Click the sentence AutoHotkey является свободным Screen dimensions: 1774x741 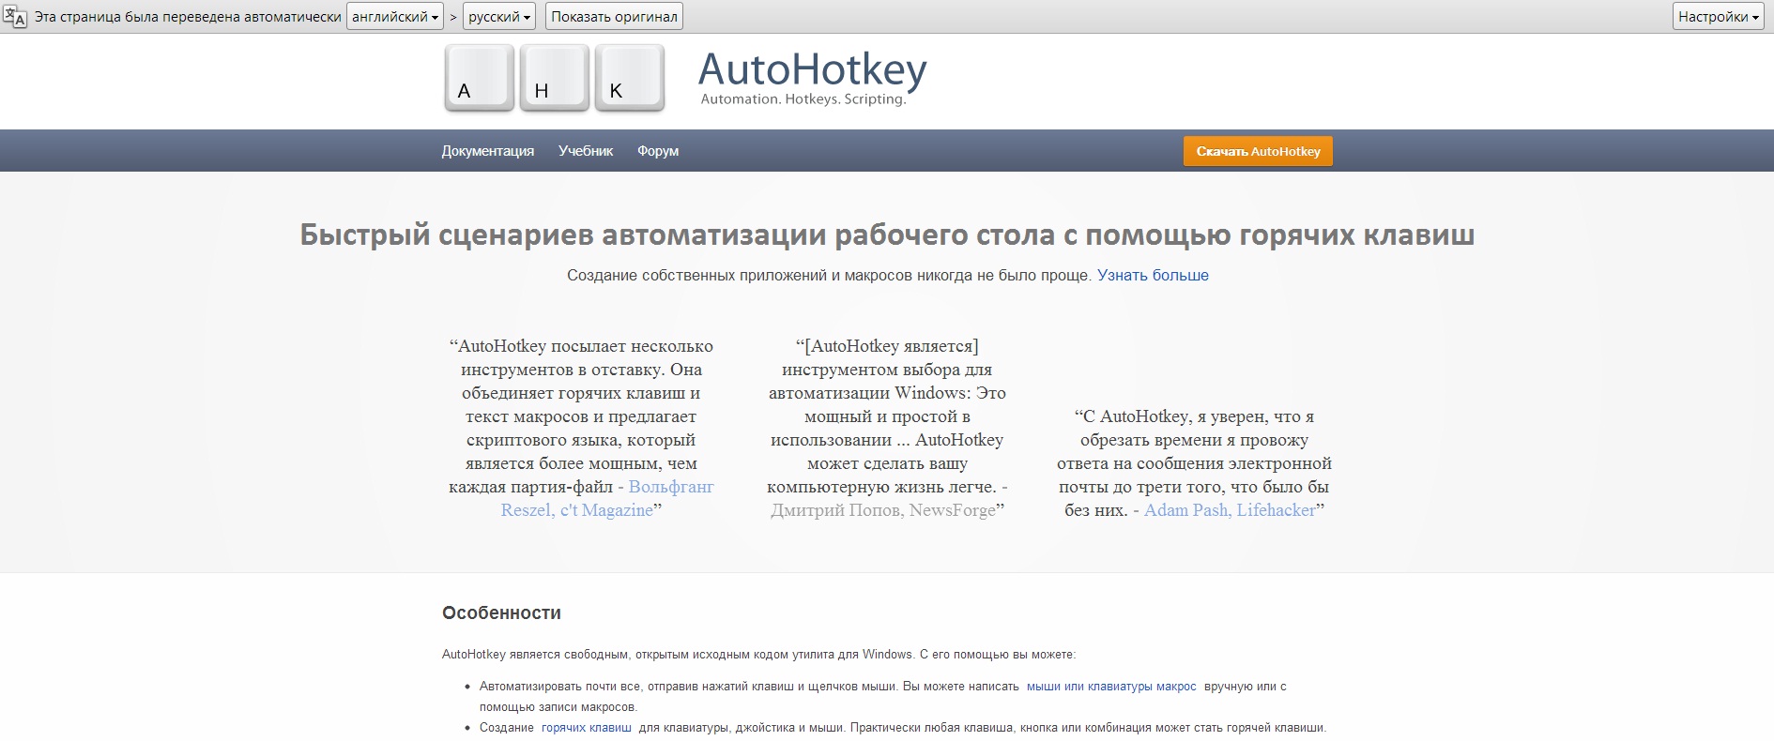pyautogui.click(x=758, y=655)
